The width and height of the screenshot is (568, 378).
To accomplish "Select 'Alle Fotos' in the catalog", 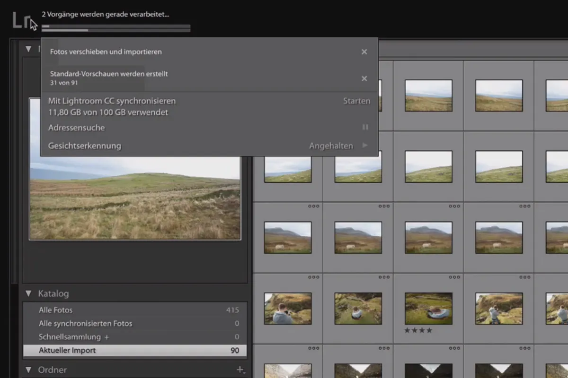I will (x=135, y=310).
